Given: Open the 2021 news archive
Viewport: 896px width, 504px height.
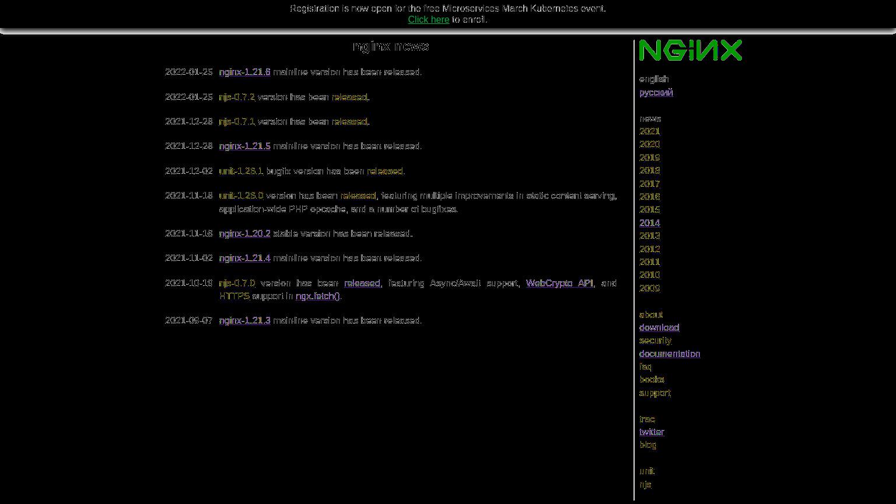Looking at the screenshot, I should [650, 132].
